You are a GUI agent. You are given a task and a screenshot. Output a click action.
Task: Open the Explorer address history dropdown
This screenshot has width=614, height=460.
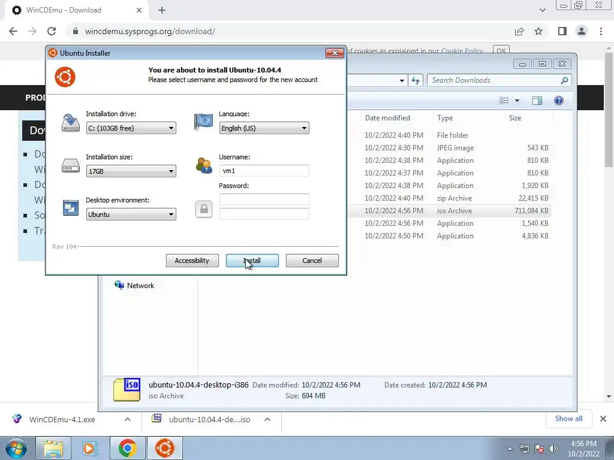pyautogui.click(x=402, y=80)
